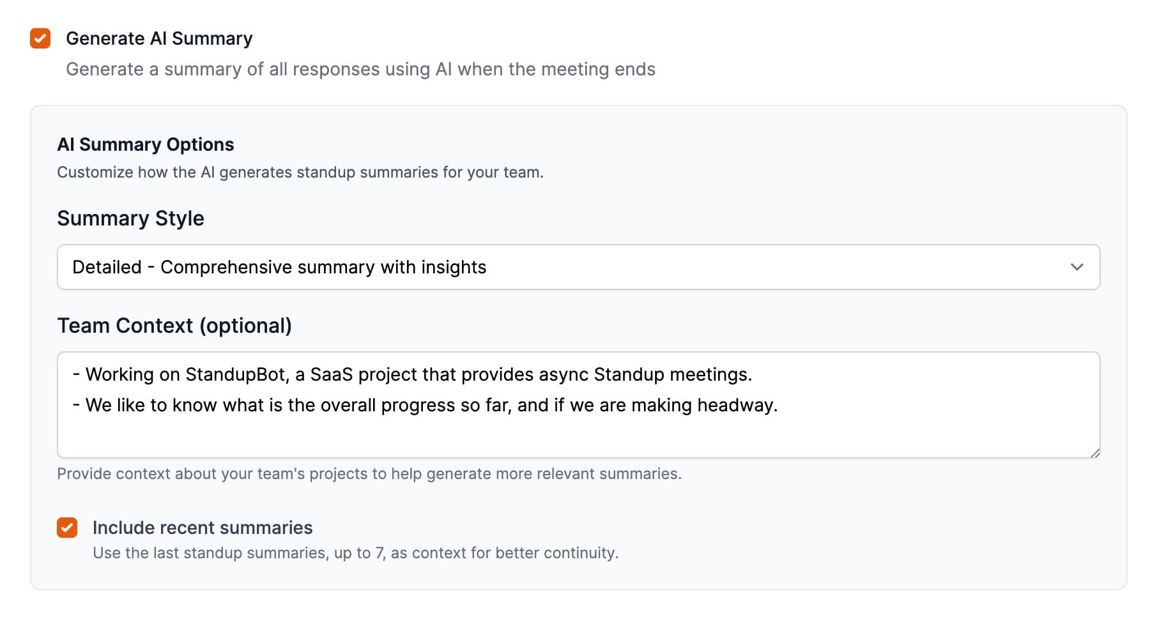Click the checkmark icon beside Generate AI Summary
1150x617 pixels.
click(40, 38)
